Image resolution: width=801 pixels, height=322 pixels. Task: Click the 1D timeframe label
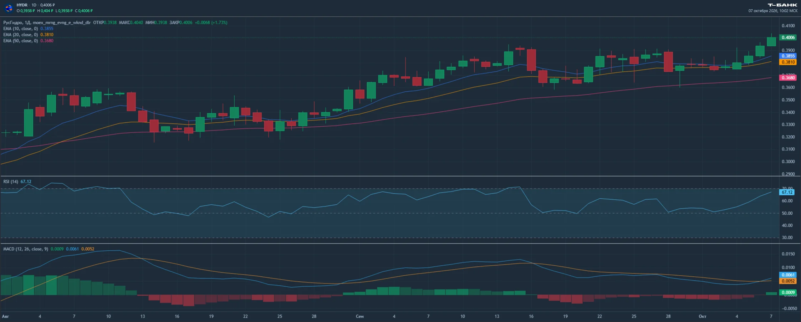(x=34, y=5)
